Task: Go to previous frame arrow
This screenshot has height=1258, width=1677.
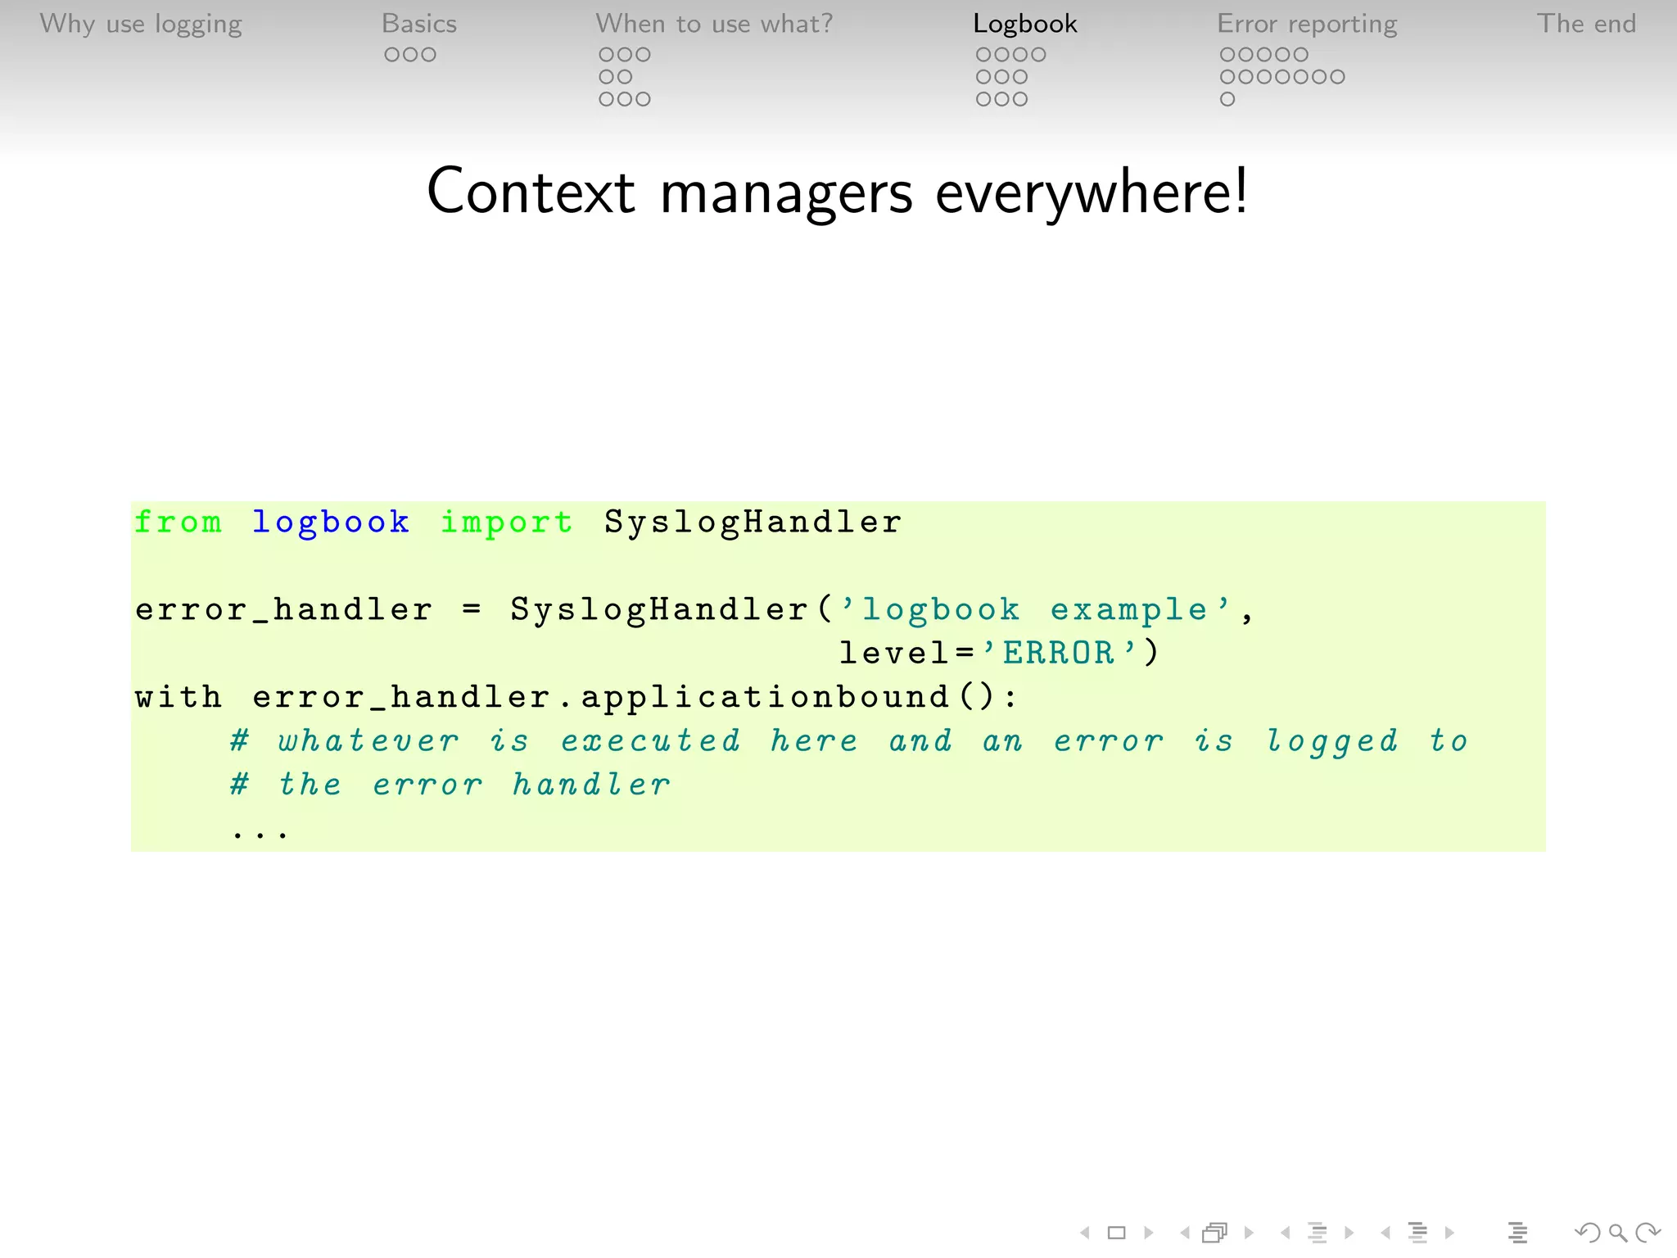Action: [x=1185, y=1232]
